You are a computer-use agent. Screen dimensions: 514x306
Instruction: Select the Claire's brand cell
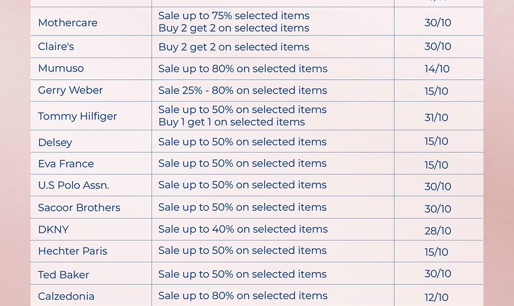56,47
